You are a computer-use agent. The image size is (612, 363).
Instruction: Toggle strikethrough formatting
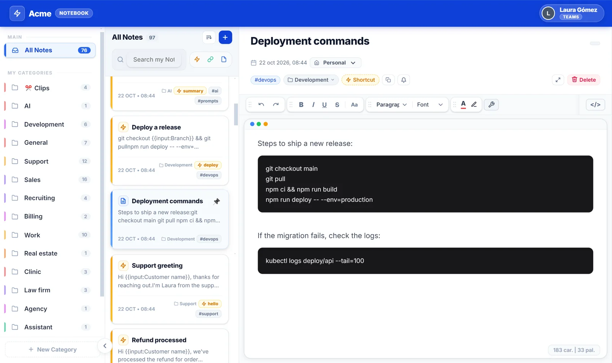337,105
